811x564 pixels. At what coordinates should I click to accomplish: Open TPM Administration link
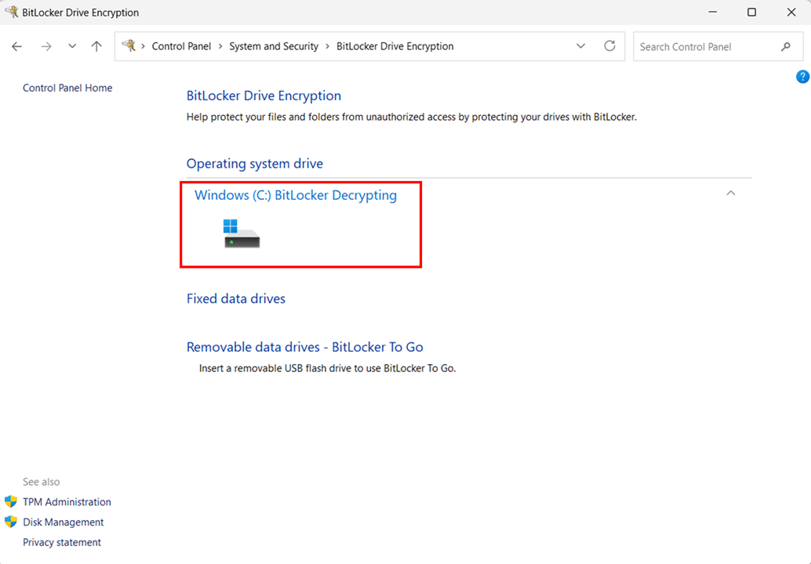click(67, 502)
